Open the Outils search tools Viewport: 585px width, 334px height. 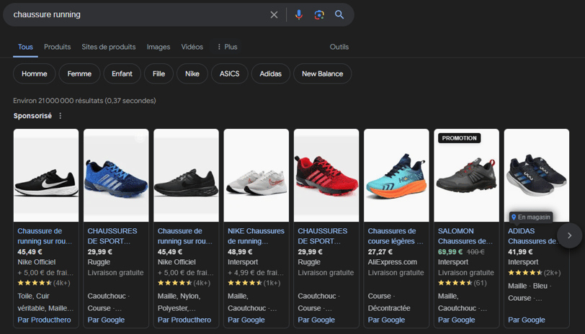pos(339,47)
